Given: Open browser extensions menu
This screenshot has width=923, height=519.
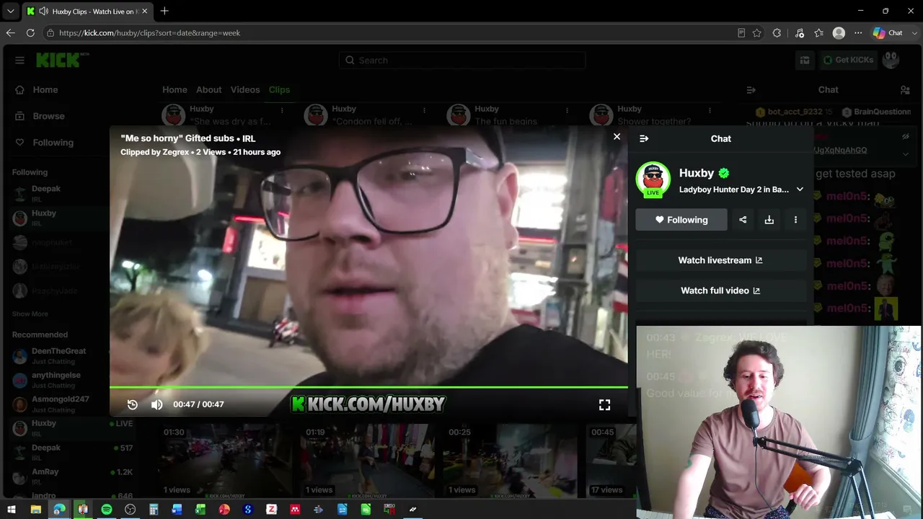Looking at the screenshot, I should [777, 32].
